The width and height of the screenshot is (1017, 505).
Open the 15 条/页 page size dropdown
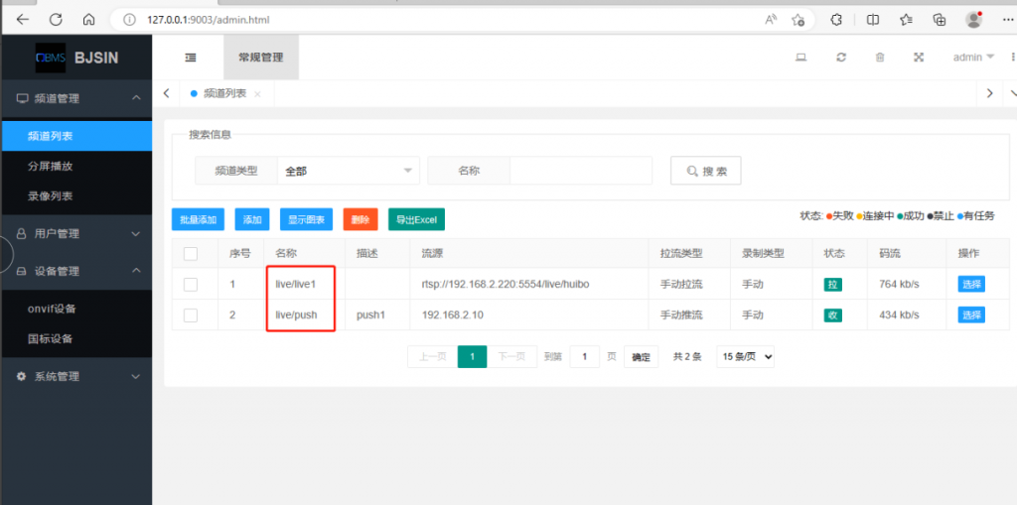[745, 356]
